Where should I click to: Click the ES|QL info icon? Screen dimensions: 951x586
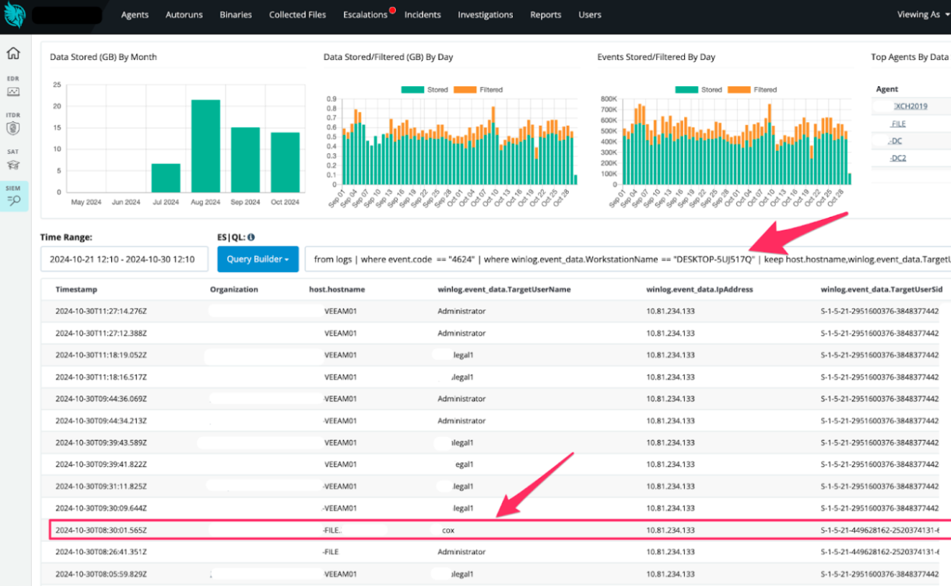[x=251, y=238]
